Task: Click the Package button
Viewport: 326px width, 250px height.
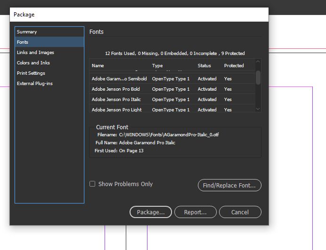Action: (151, 212)
